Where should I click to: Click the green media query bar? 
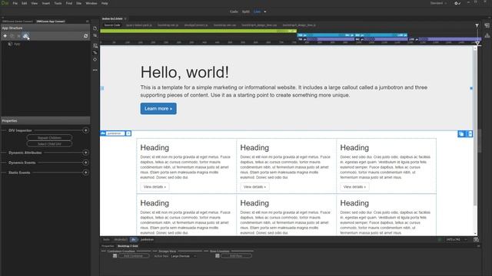[x=198, y=31]
